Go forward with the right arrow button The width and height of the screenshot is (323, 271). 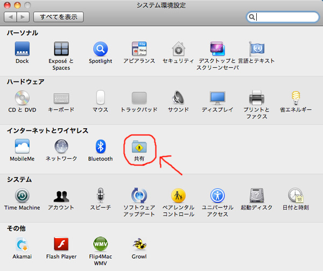click(23, 17)
